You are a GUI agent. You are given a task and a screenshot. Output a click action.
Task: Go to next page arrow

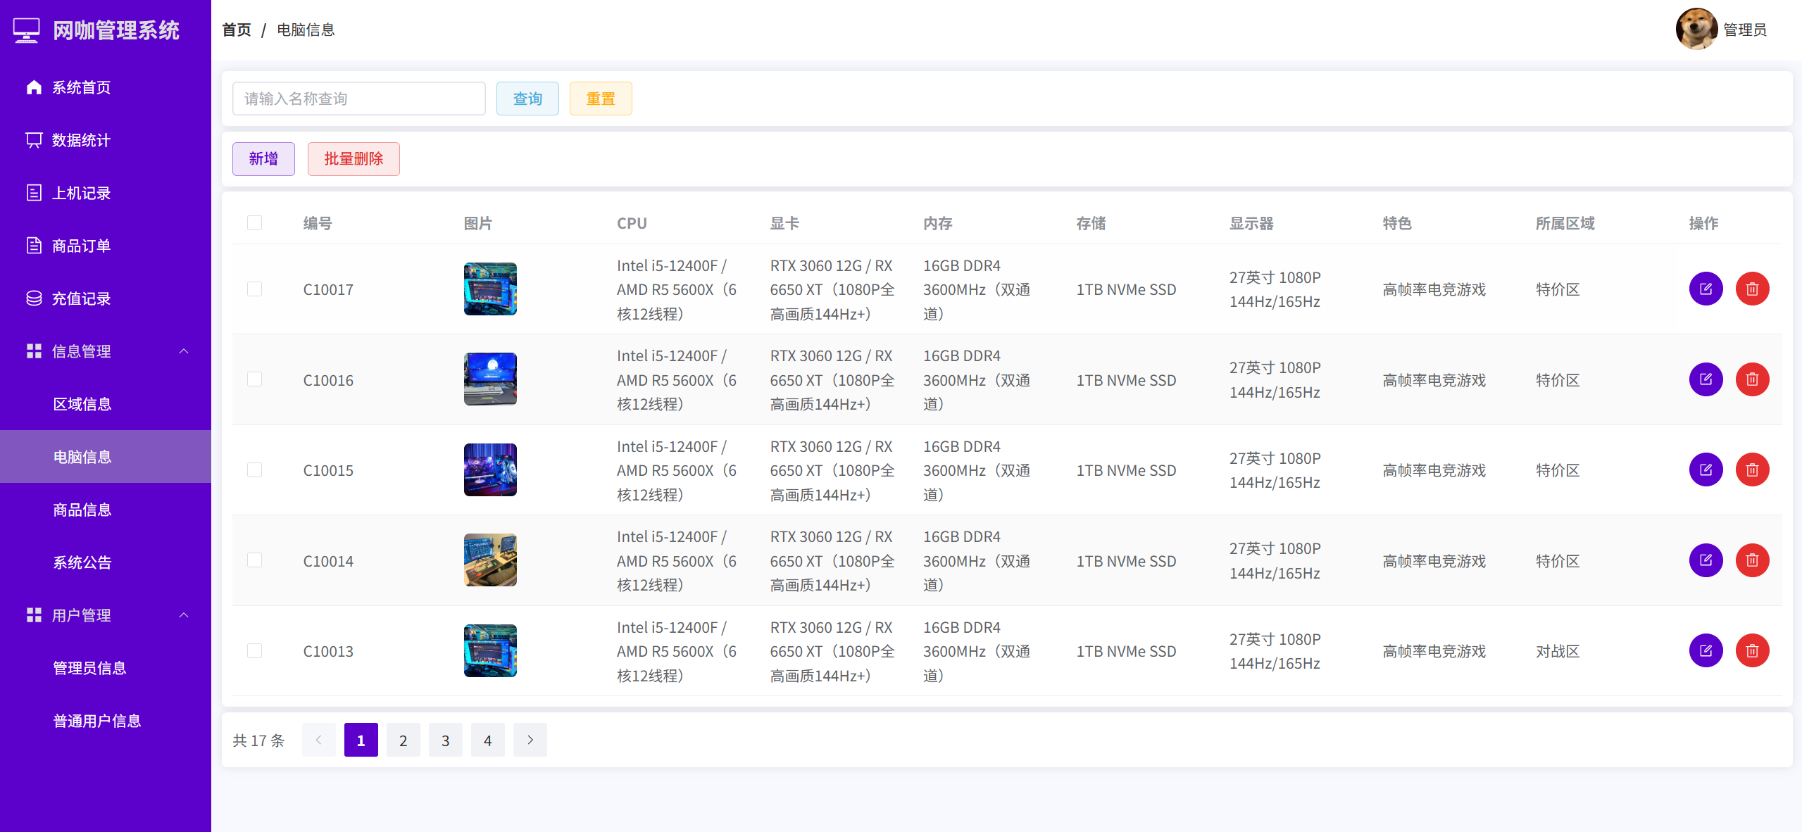click(530, 740)
